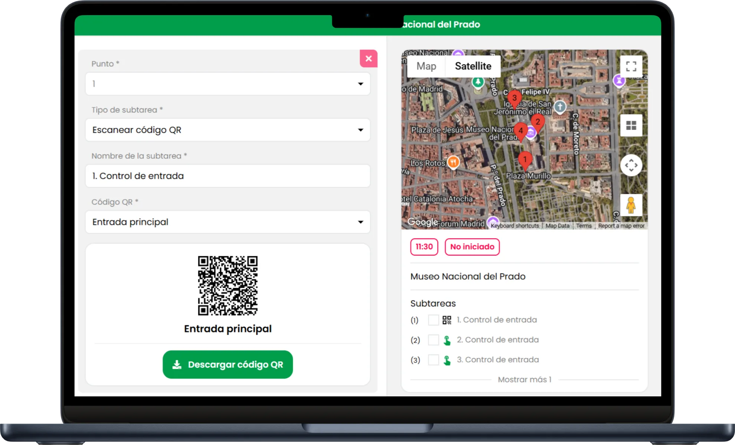Check the checkbox for '1. Control de entrada'
Viewport: 735px width, 445px height.
point(433,320)
